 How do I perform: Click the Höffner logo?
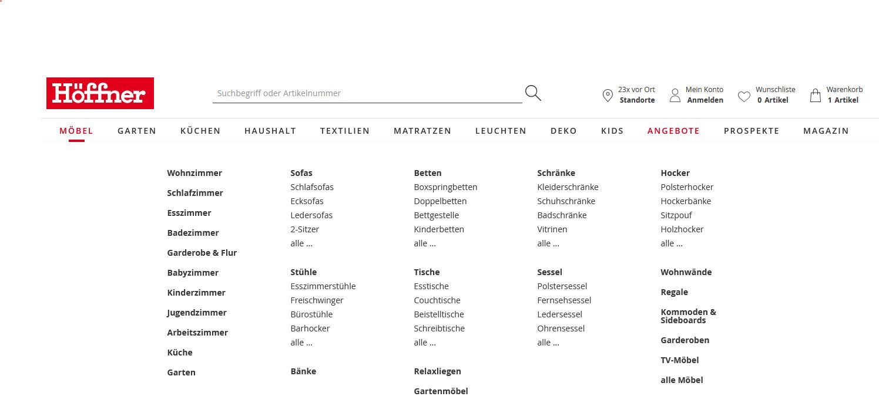coord(100,93)
